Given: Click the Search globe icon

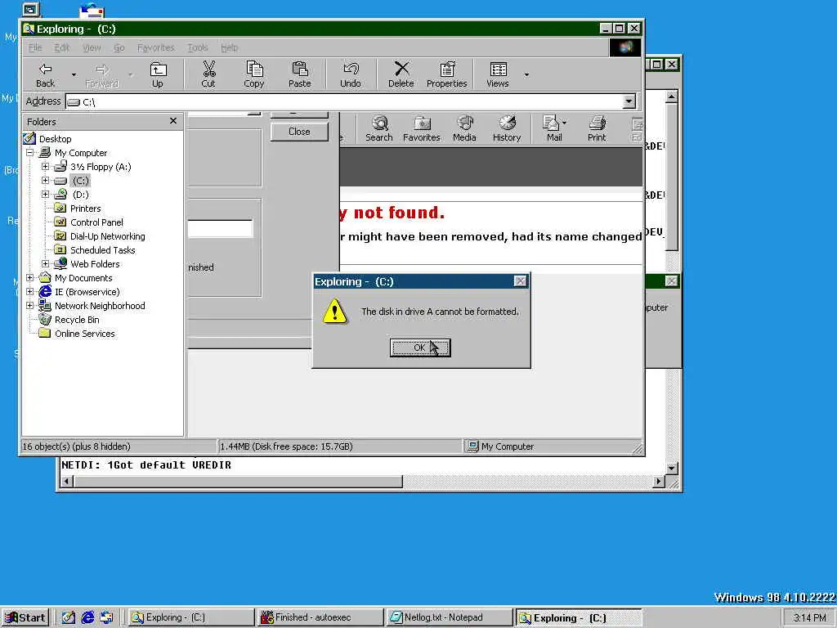Looking at the screenshot, I should [379, 128].
